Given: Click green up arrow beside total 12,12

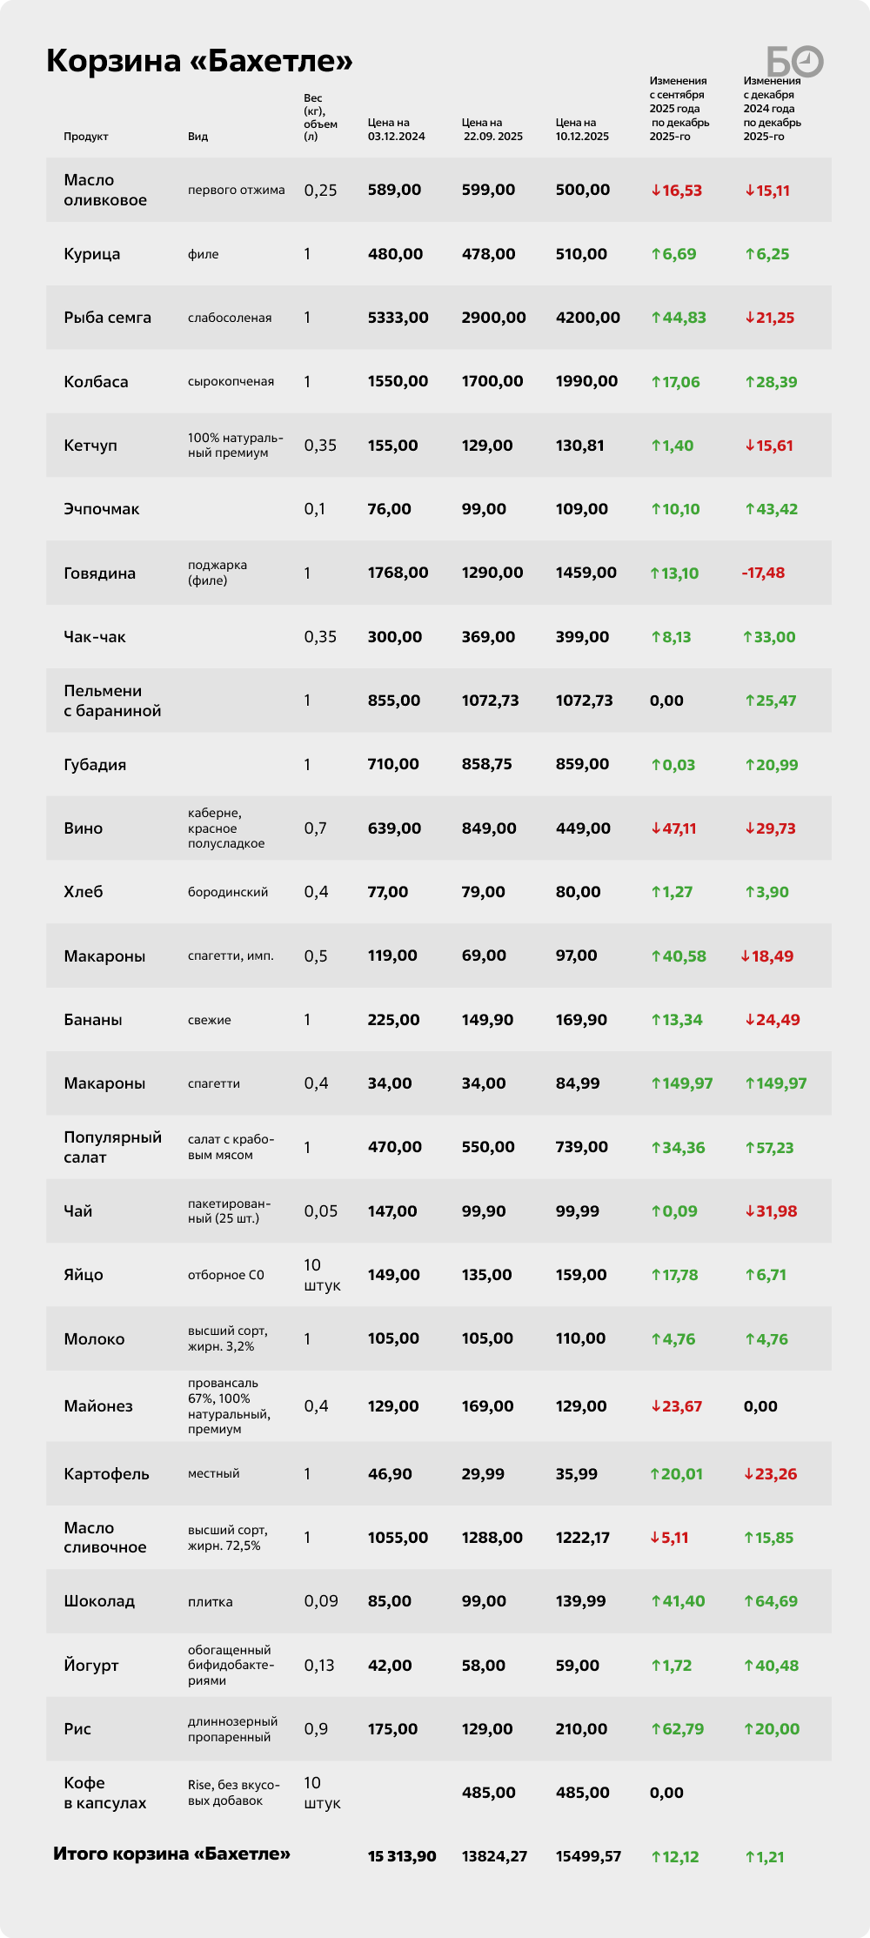Looking at the screenshot, I should (x=656, y=1857).
